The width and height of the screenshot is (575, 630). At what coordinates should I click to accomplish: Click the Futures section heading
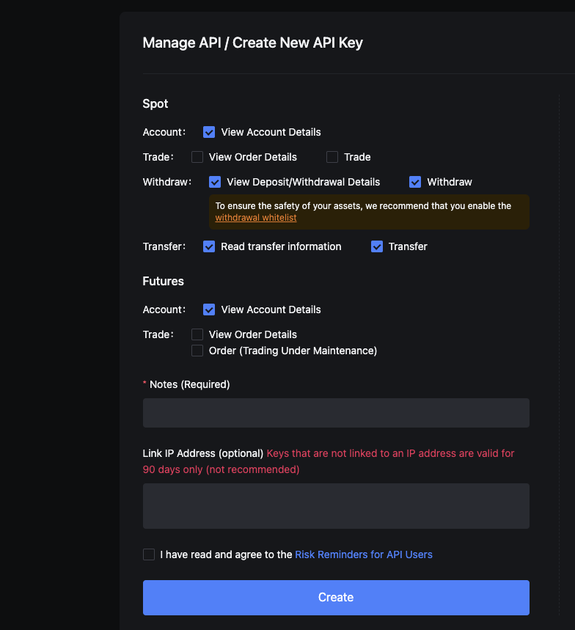(x=163, y=281)
